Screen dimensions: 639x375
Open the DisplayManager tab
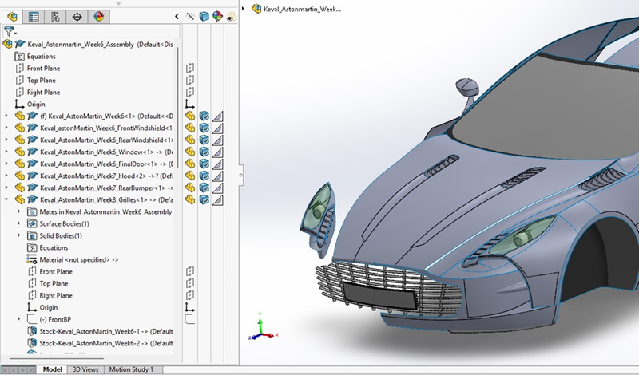(x=98, y=17)
